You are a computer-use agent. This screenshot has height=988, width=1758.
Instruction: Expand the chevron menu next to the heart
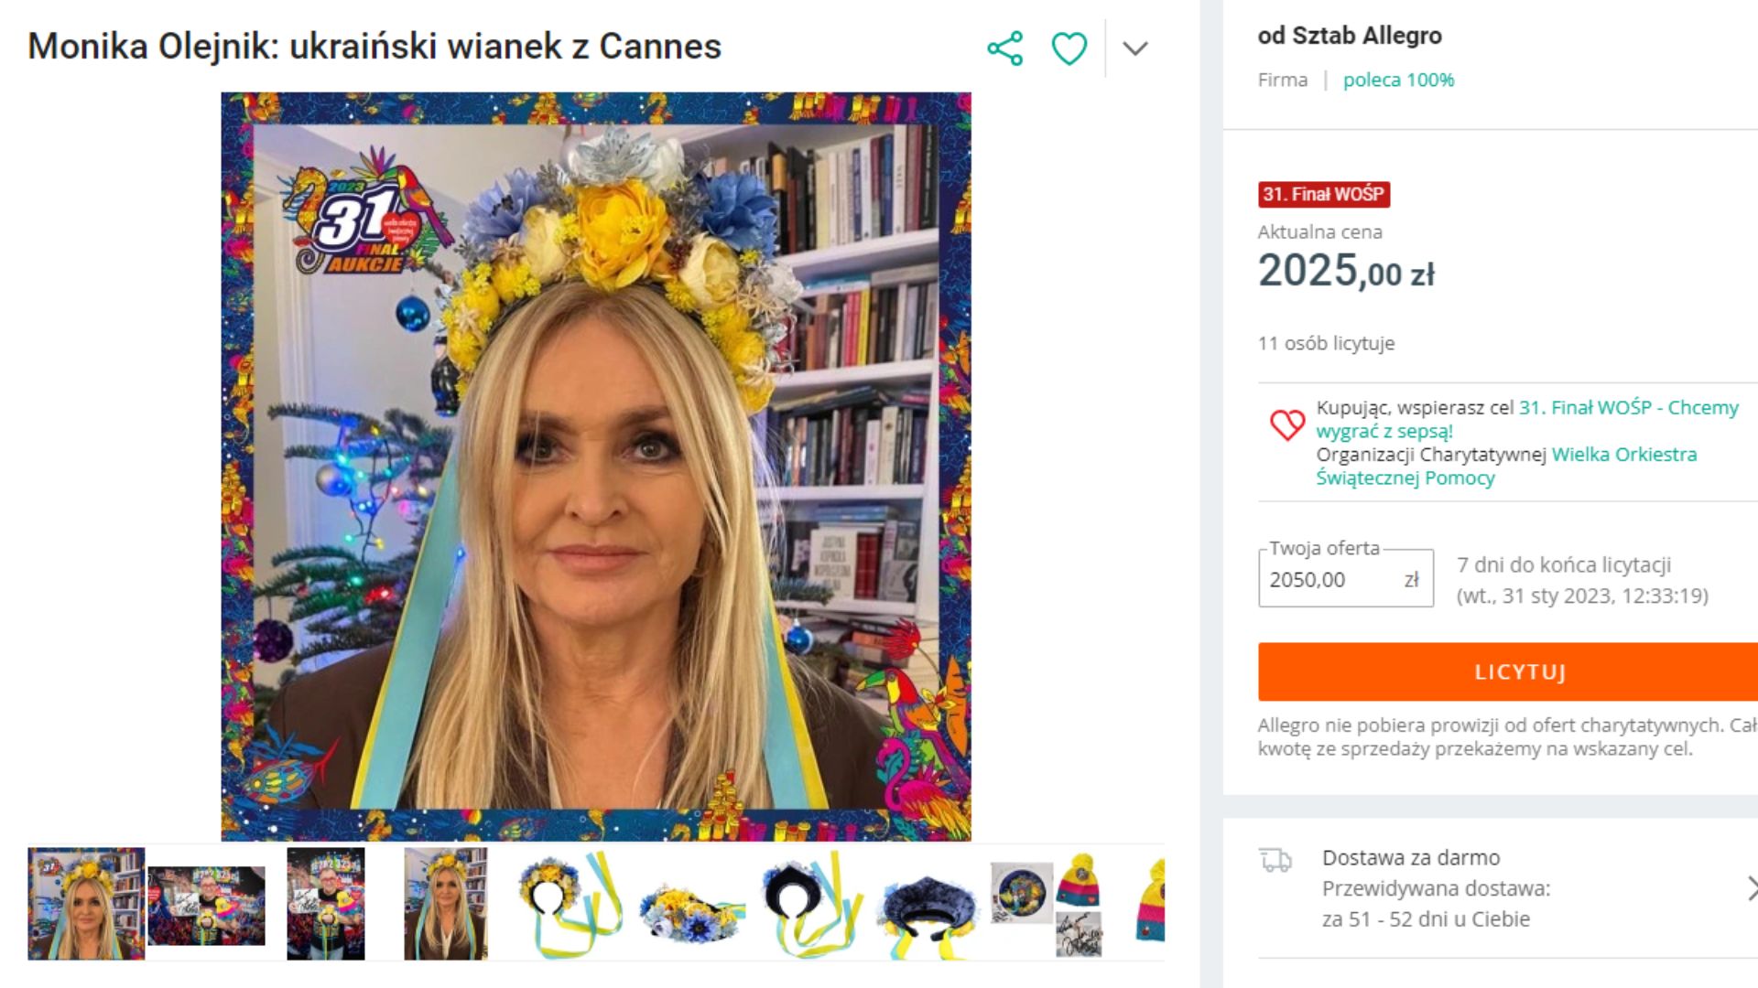(1134, 47)
